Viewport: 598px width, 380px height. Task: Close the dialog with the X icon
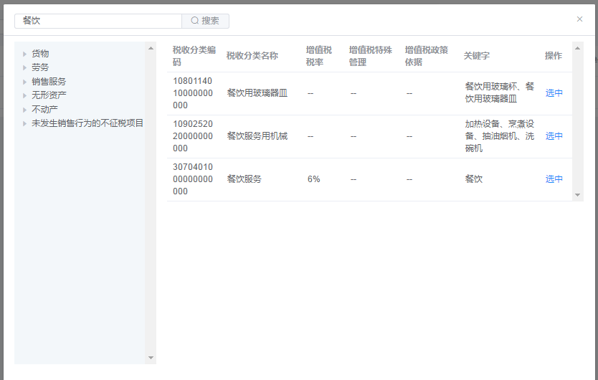tap(579, 19)
